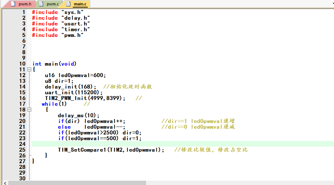Click the horizontal scrollbar left arrow
Image resolution: width=334 pixels, height=185 pixels.
tap(5, 183)
